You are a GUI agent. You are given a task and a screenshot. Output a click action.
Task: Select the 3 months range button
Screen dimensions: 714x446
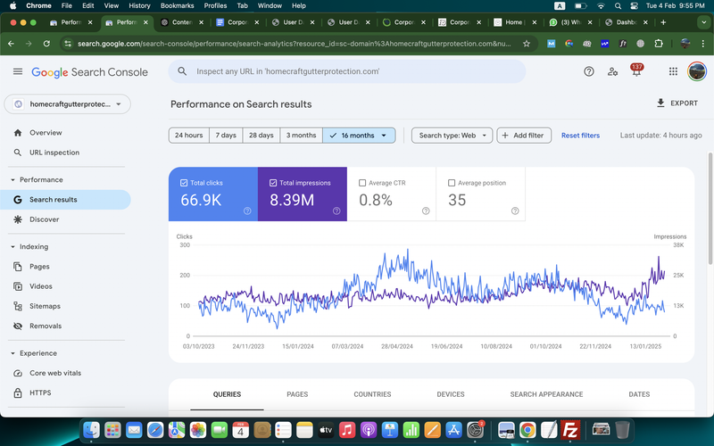(302, 136)
